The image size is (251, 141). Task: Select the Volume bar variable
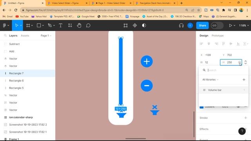(x=224, y=90)
